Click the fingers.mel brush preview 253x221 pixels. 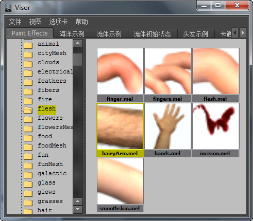point(168,71)
